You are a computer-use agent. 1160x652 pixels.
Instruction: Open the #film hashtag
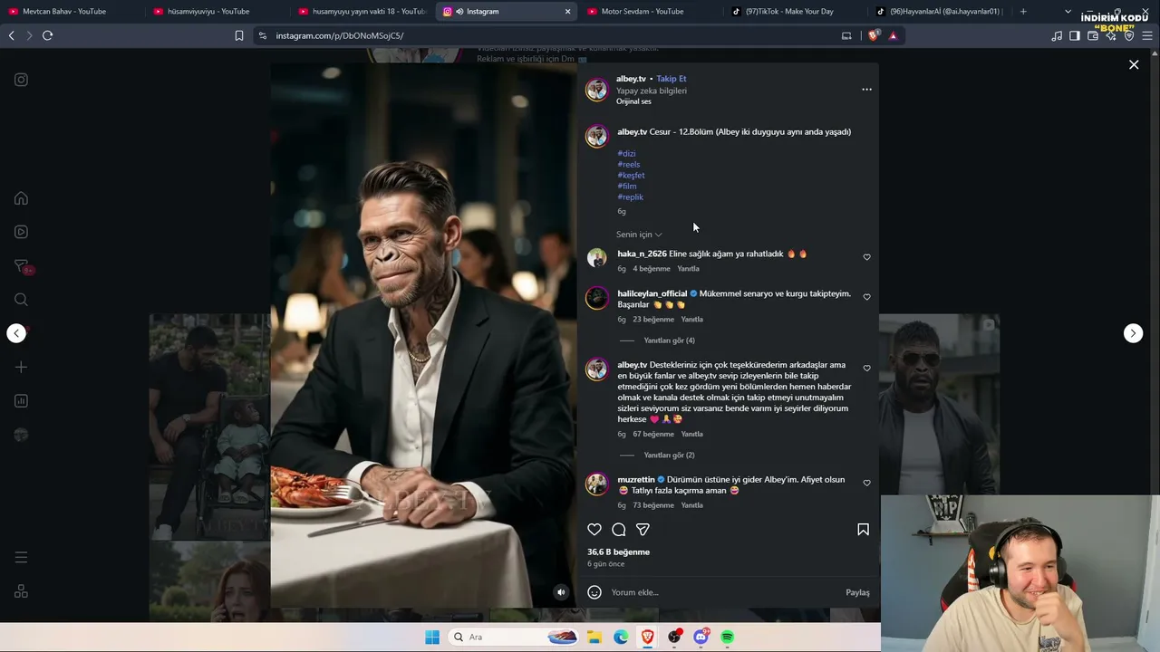pyautogui.click(x=627, y=187)
